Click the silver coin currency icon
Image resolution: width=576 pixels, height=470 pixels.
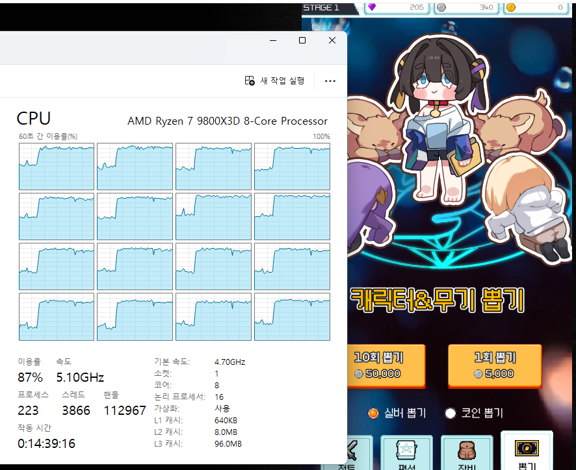tap(441, 7)
